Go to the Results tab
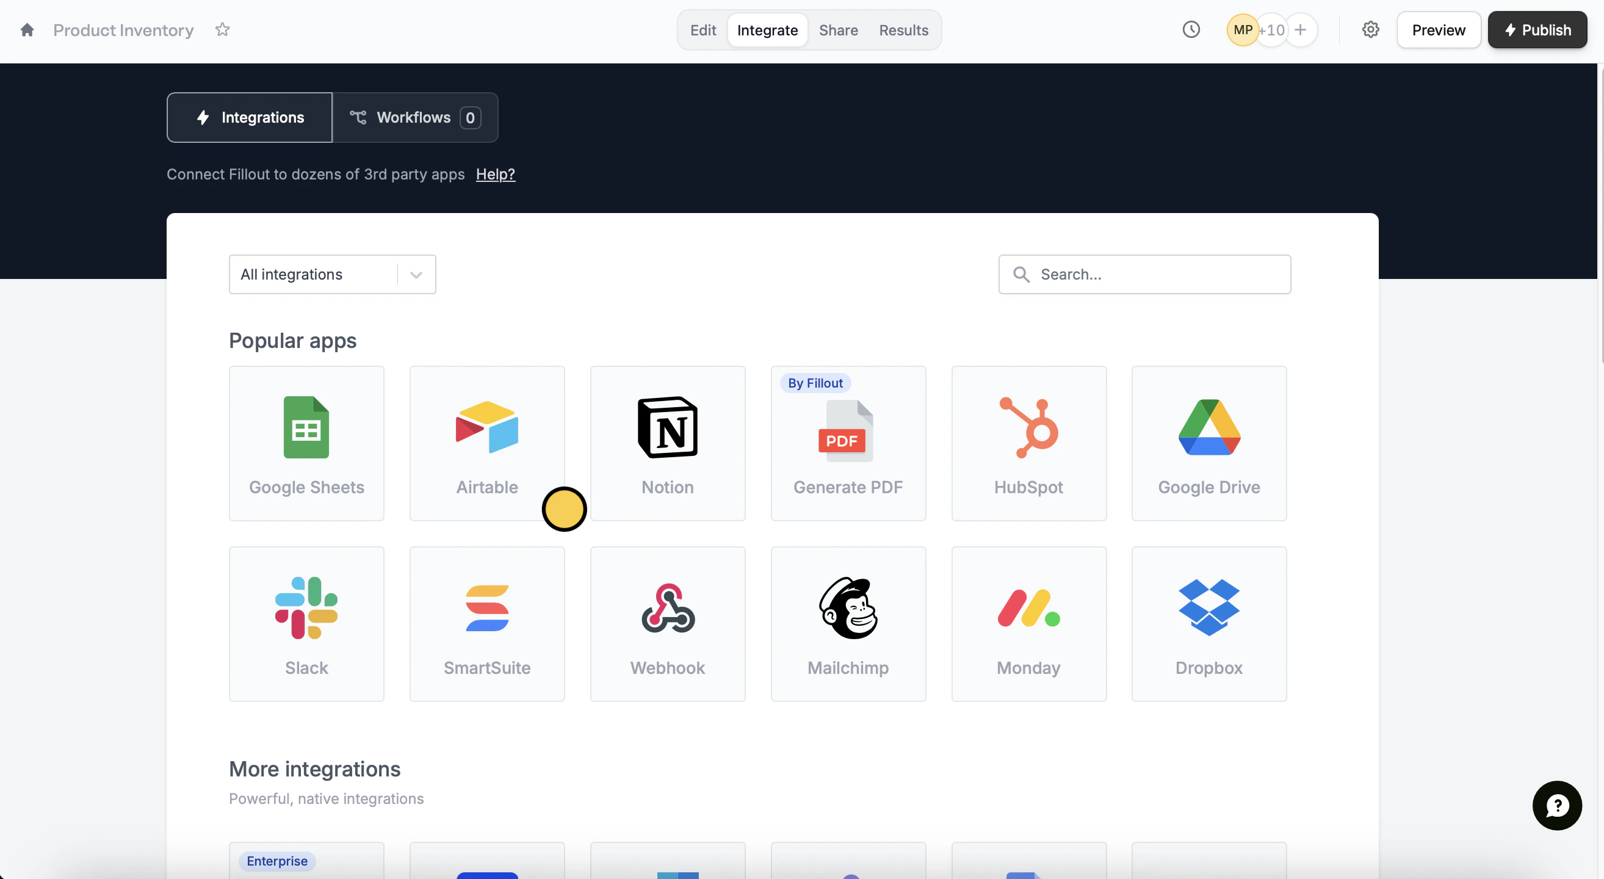Viewport: 1604px width, 879px height. (903, 30)
